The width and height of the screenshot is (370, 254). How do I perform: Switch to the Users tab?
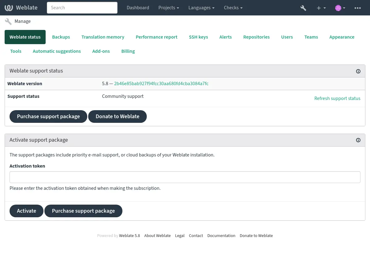pos(287,37)
